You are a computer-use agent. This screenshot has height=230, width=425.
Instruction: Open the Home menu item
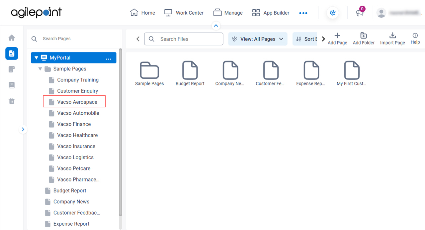click(142, 13)
